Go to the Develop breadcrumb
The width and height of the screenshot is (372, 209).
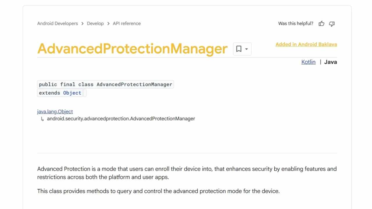click(x=95, y=24)
